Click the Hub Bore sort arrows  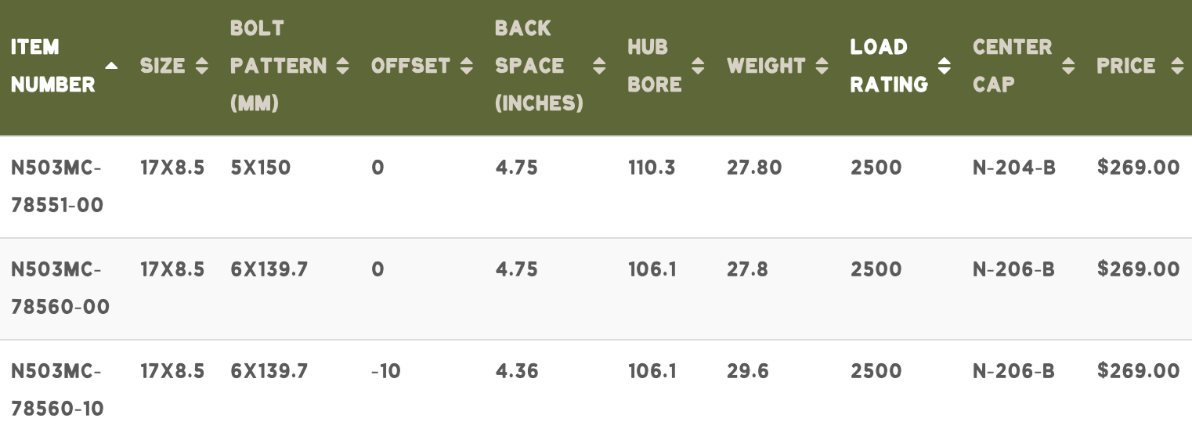click(698, 66)
